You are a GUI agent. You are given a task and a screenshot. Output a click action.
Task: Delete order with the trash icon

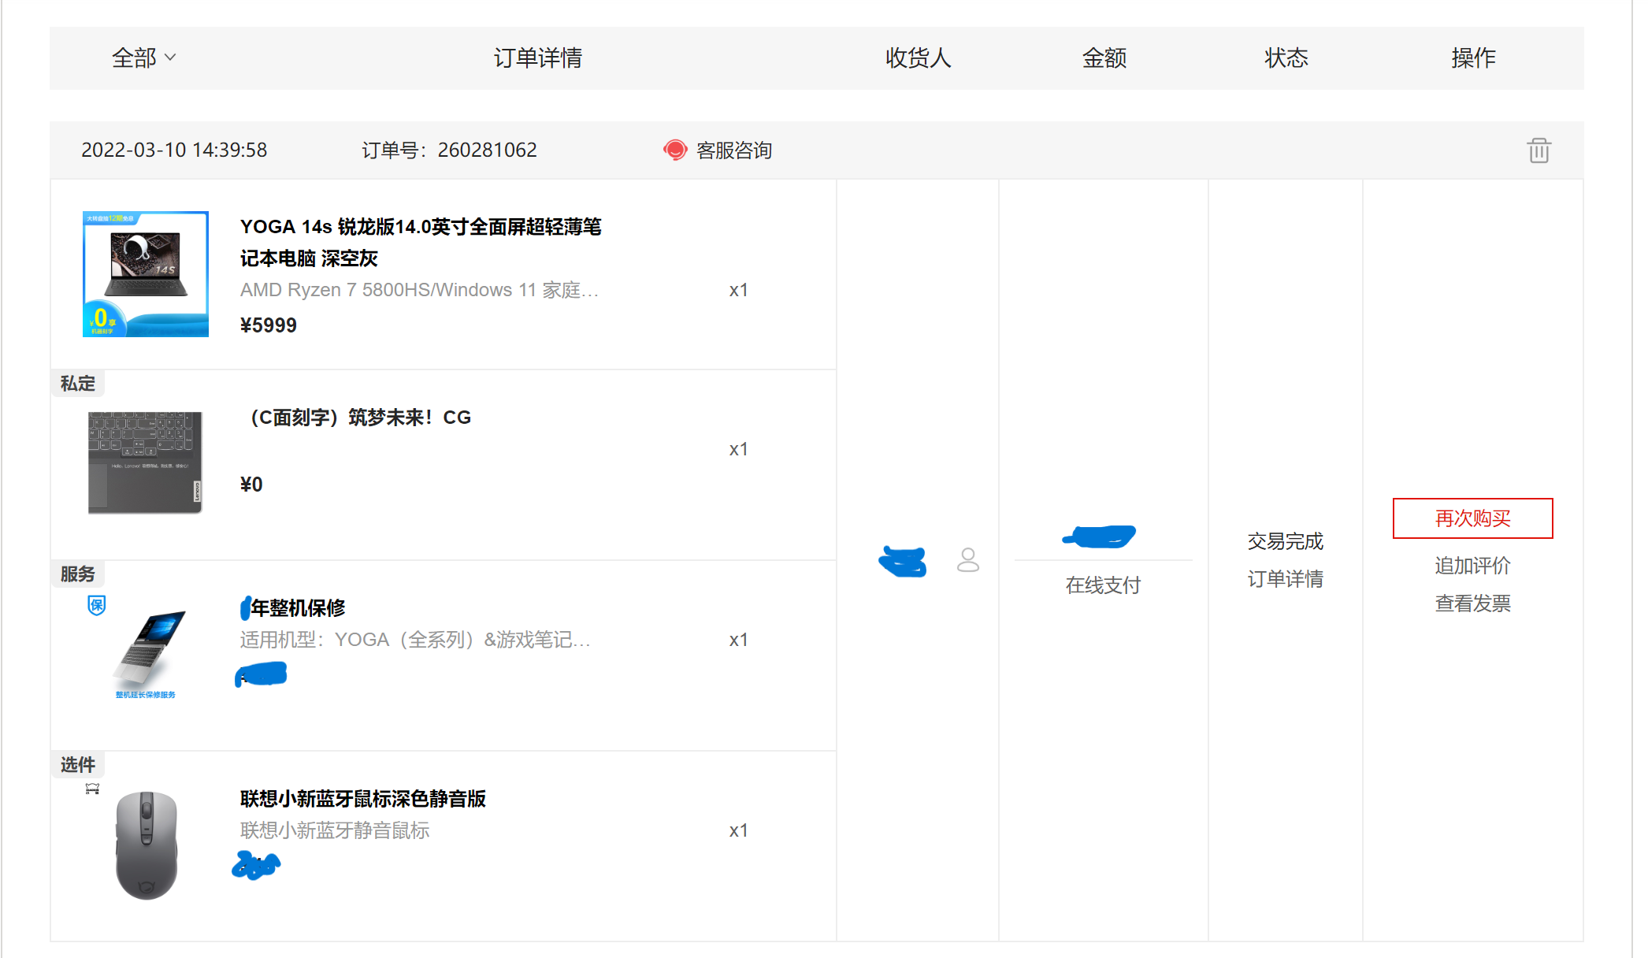click(x=1539, y=150)
